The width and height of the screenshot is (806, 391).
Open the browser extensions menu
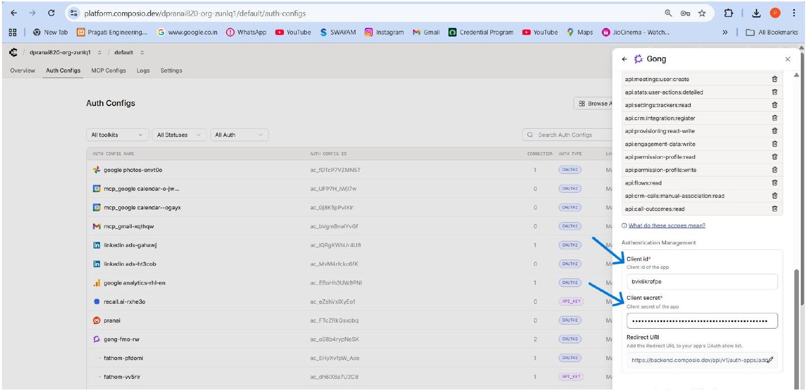[728, 13]
